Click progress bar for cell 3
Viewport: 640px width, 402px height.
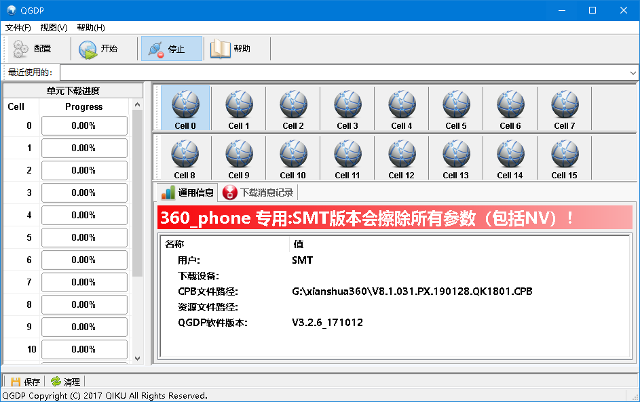pos(84,193)
